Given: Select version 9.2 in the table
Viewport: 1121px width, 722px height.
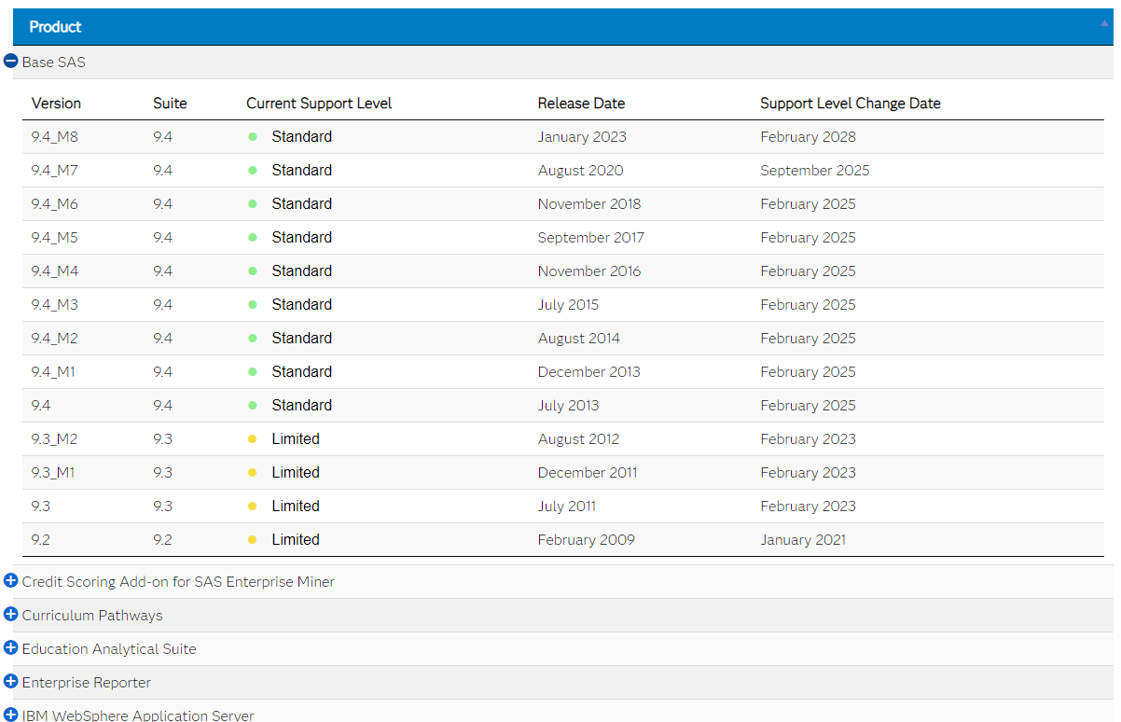Looking at the screenshot, I should 43,540.
